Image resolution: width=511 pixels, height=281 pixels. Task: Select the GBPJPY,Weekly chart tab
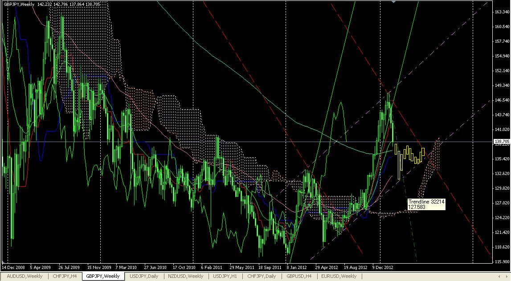[102, 276]
